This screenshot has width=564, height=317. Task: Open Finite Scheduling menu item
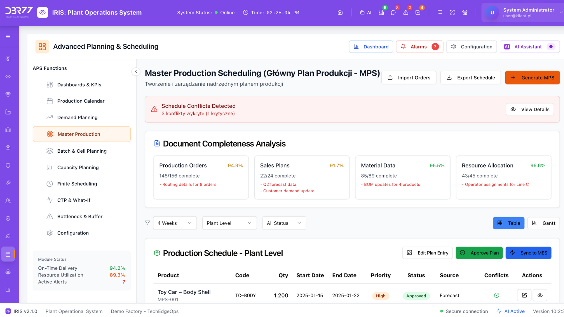77,184
